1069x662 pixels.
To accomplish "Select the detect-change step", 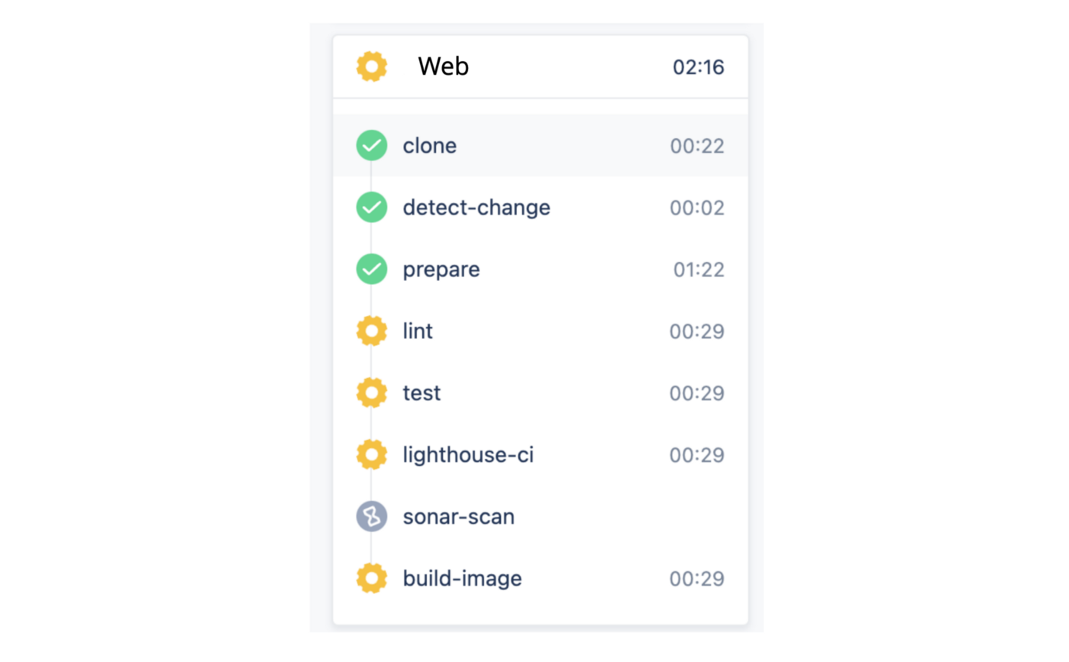I will [x=476, y=208].
